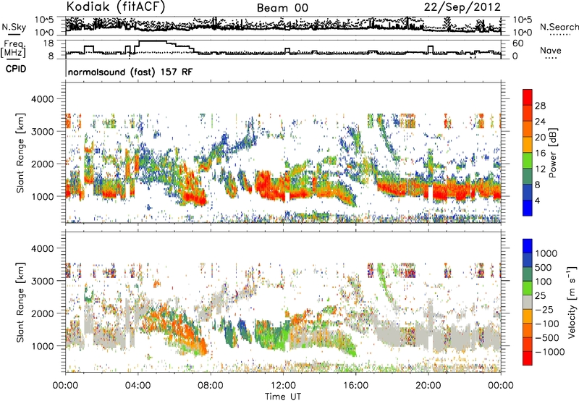Click the green positive-velocity patch near 12:00 in velocity panel
Screen dimensions: 579x401
271,336
